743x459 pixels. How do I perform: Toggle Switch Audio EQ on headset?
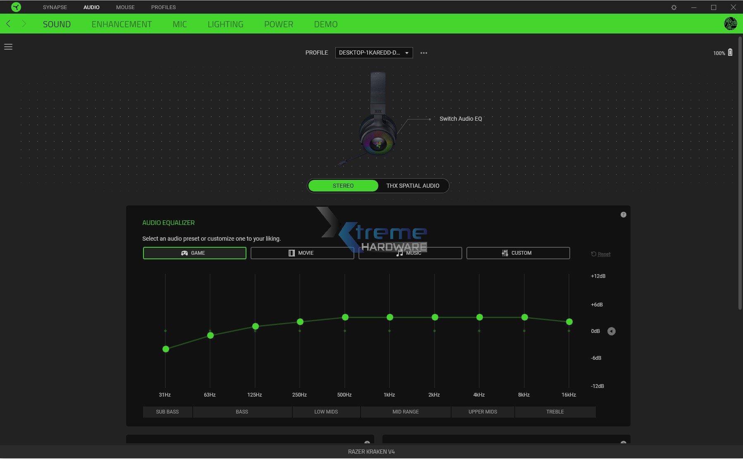pos(461,119)
